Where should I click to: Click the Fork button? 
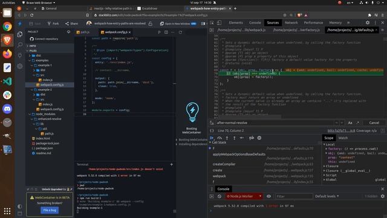(53, 24)
